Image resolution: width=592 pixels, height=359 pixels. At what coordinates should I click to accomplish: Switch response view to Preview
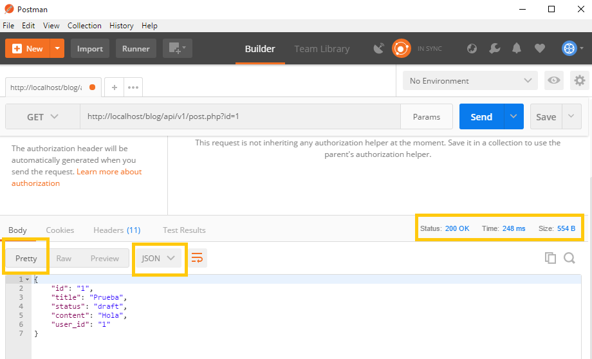105,258
